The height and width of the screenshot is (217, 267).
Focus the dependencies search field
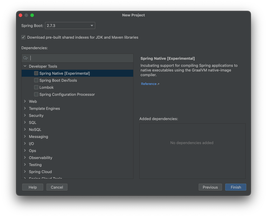click(x=77, y=58)
